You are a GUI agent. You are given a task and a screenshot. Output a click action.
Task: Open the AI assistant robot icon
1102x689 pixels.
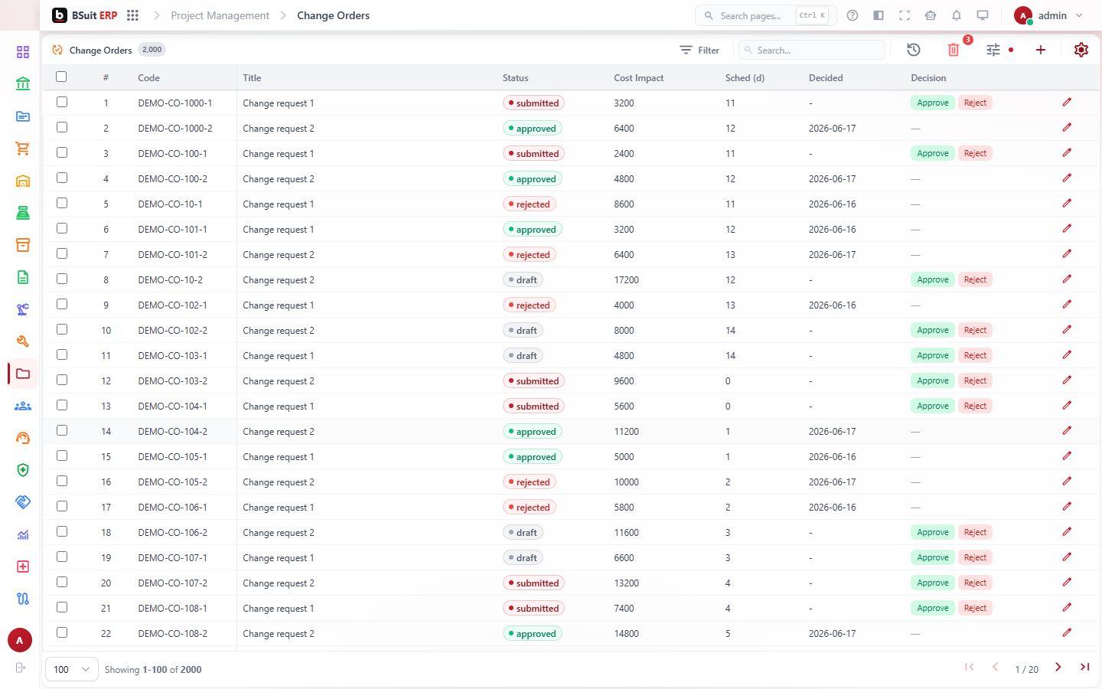point(931,15)
